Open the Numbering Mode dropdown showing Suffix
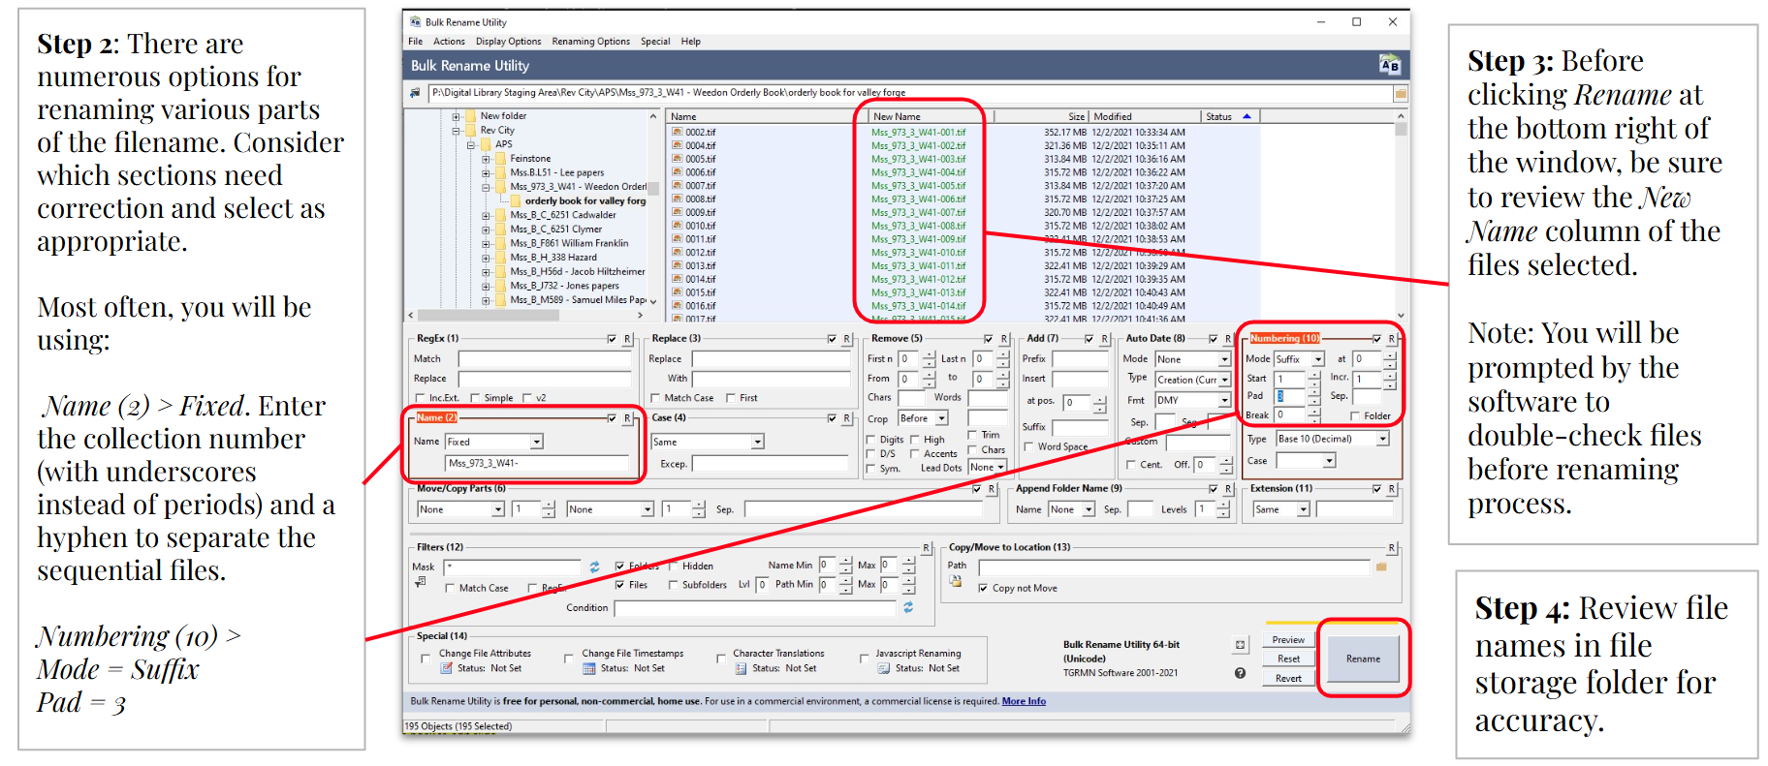1768x766 pixels. [1317, 359]
